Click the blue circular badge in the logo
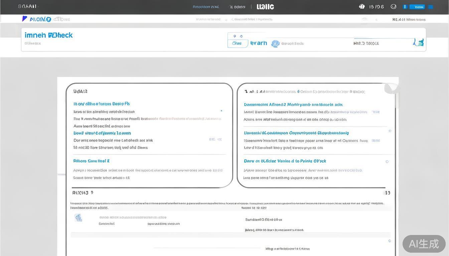Viewport: 449px width, 256px height. coord(48,19)
